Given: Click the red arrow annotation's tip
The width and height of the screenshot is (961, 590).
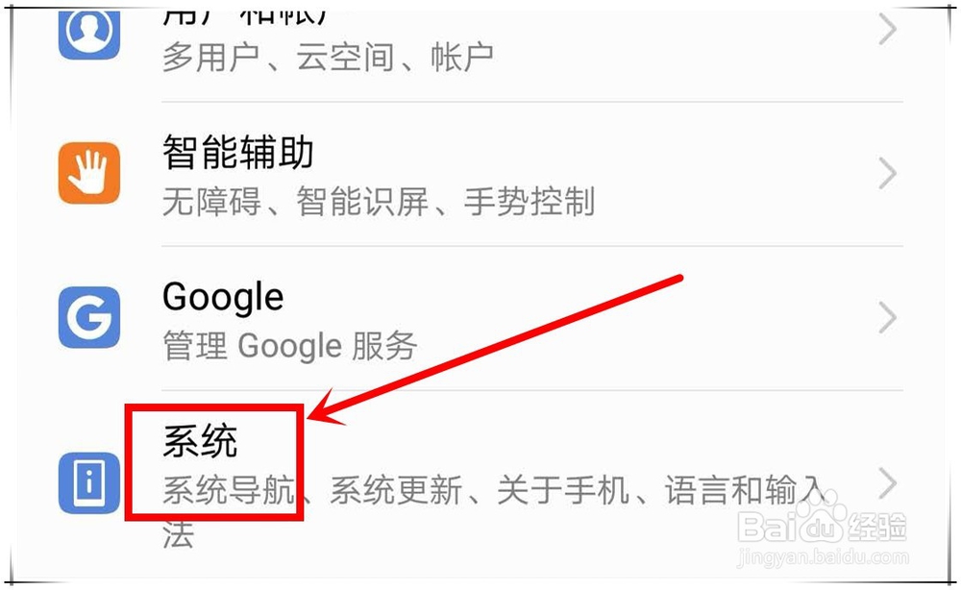Looking at the screenshot, I should (x=310, y=418).
